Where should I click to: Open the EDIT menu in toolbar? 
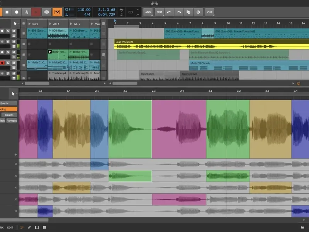pos(160,12)
